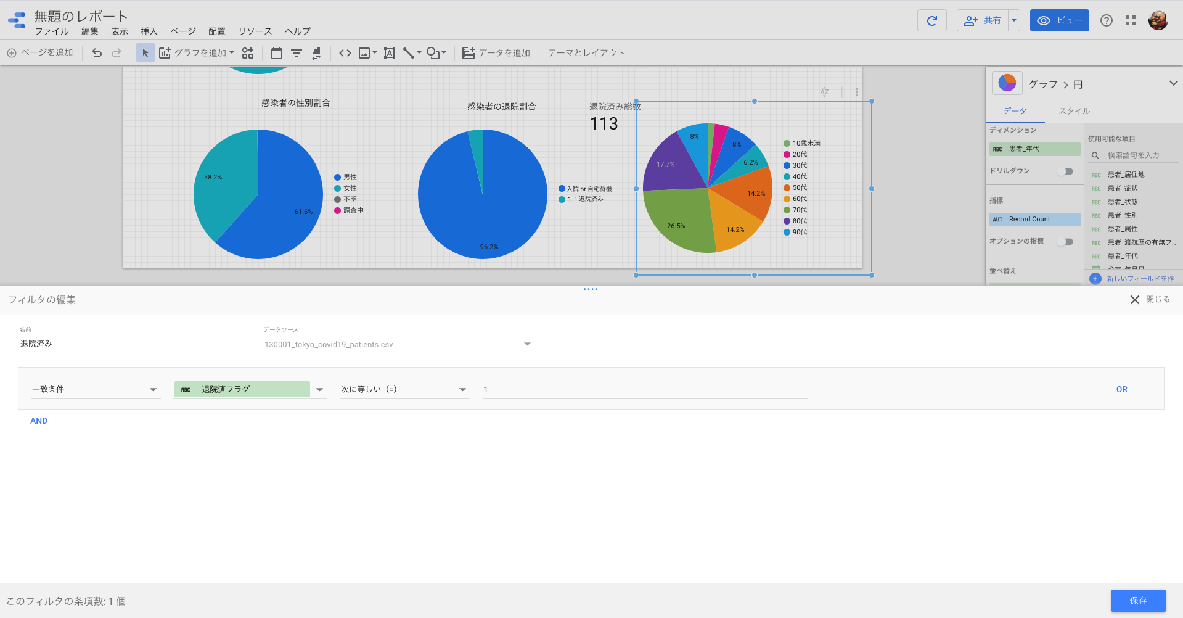The width and height of the screenshot is (1183, 618).
Task: Insert a filter control
Action: (x=297, y=53)
